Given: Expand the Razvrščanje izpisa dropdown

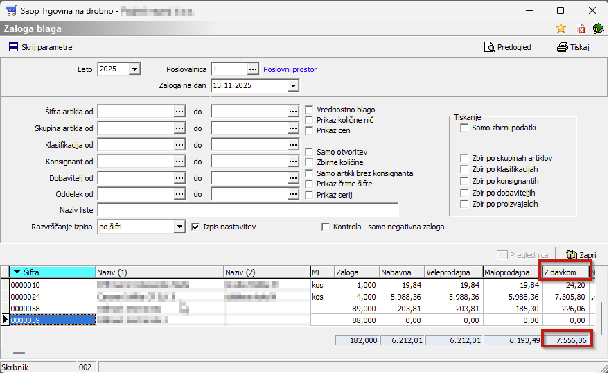Looking at the screenshot, I should [179, 227].
